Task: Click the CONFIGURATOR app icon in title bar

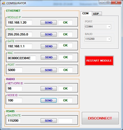Action: 3,3
